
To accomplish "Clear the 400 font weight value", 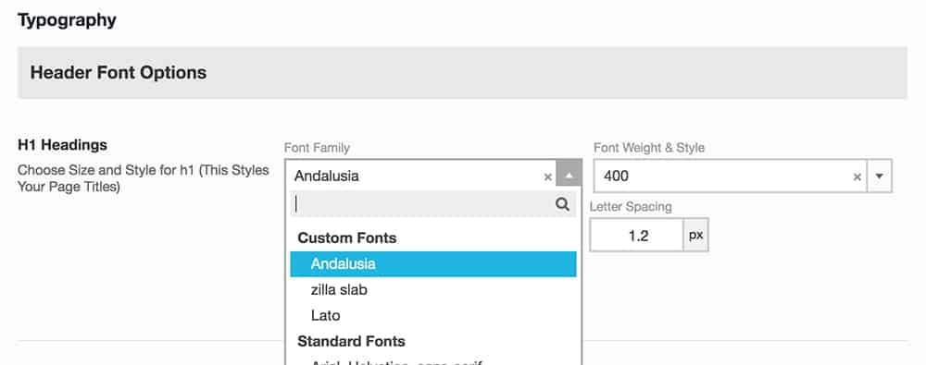I will tap(857, 176).
